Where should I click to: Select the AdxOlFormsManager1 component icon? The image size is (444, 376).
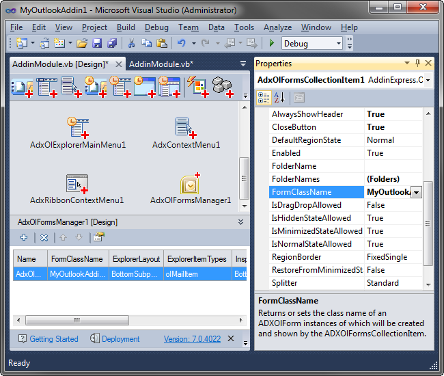tap(191, 184)
